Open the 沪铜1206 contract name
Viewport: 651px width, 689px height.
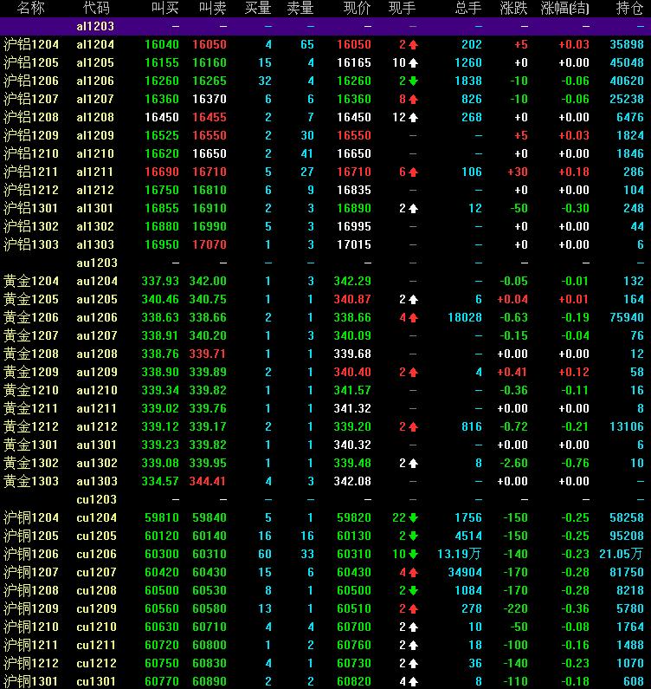[x=32, y=554]
